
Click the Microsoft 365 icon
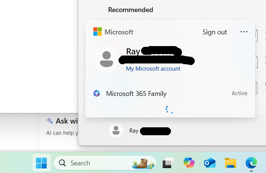click(x=97, y=93)
